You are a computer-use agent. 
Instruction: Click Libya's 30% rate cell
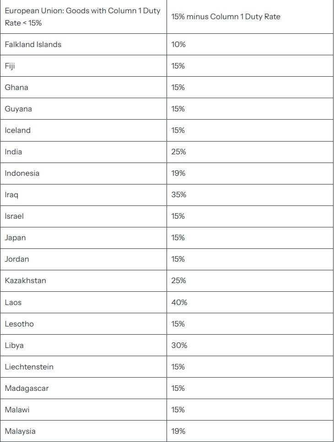pos(179,345)
